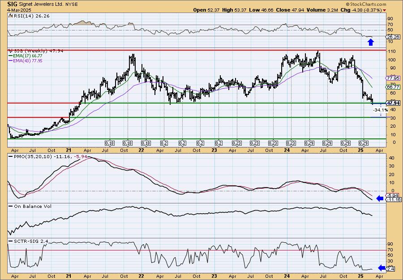Click the 66.77 tag on the price axis
Screen dimensions: 403x280
tap(393, 87)
